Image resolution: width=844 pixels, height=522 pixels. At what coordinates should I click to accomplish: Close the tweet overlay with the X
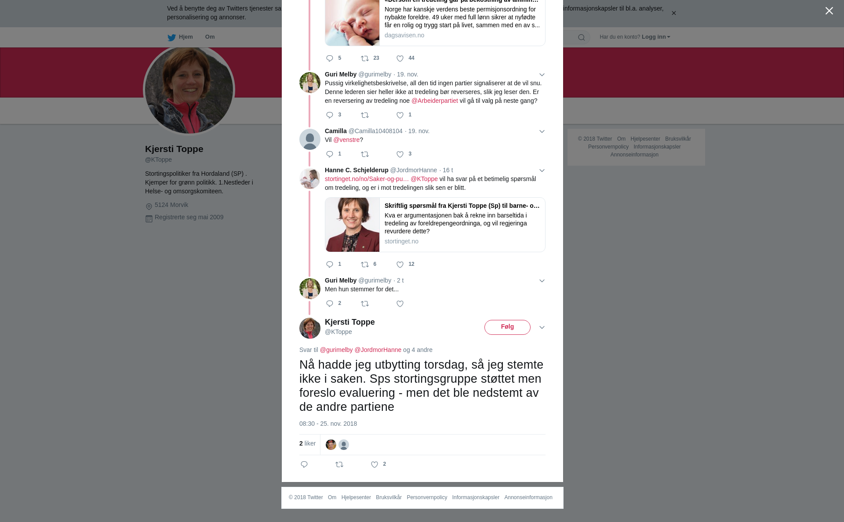tap(829, 11)
